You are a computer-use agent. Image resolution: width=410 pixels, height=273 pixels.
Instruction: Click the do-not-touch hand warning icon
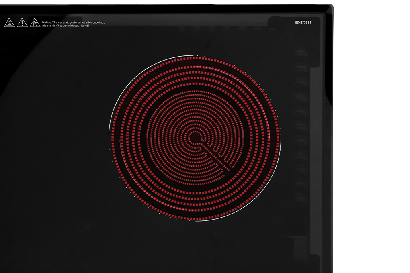coord(35,23)
